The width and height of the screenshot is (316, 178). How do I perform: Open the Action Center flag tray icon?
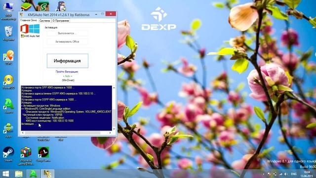[x=269, y=174]
